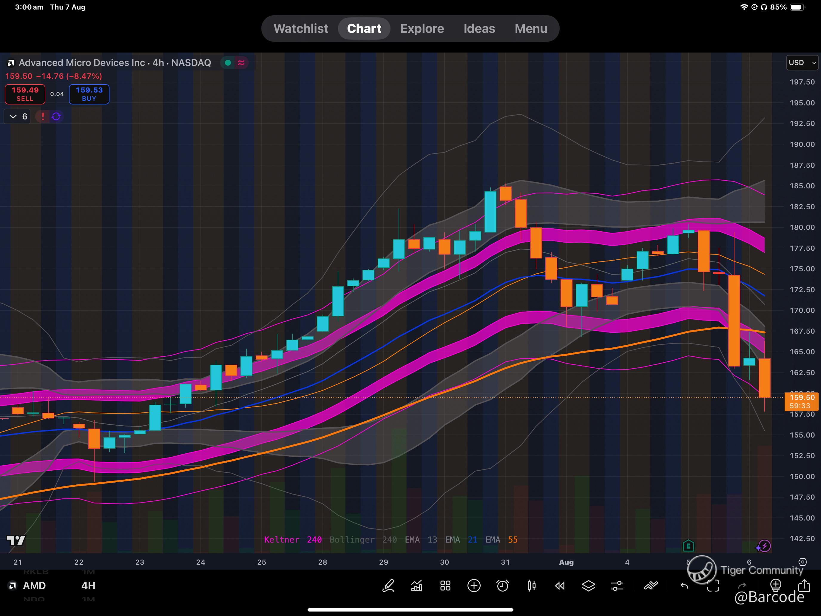Toggle the purple sync refresh indicator
The width and height of the screenshot is (821, 616).
point(56,117)
